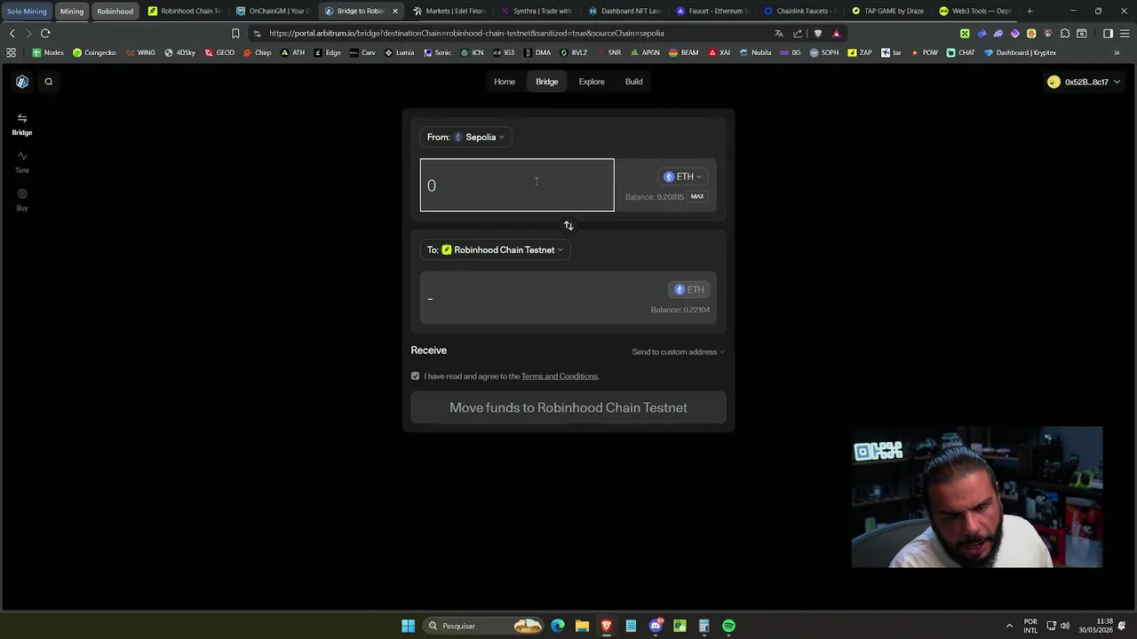Open Discord from taskbar

click(656, 626)
